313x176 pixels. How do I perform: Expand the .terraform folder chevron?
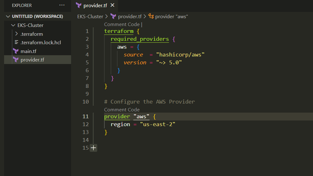click(x=17, y=34)
